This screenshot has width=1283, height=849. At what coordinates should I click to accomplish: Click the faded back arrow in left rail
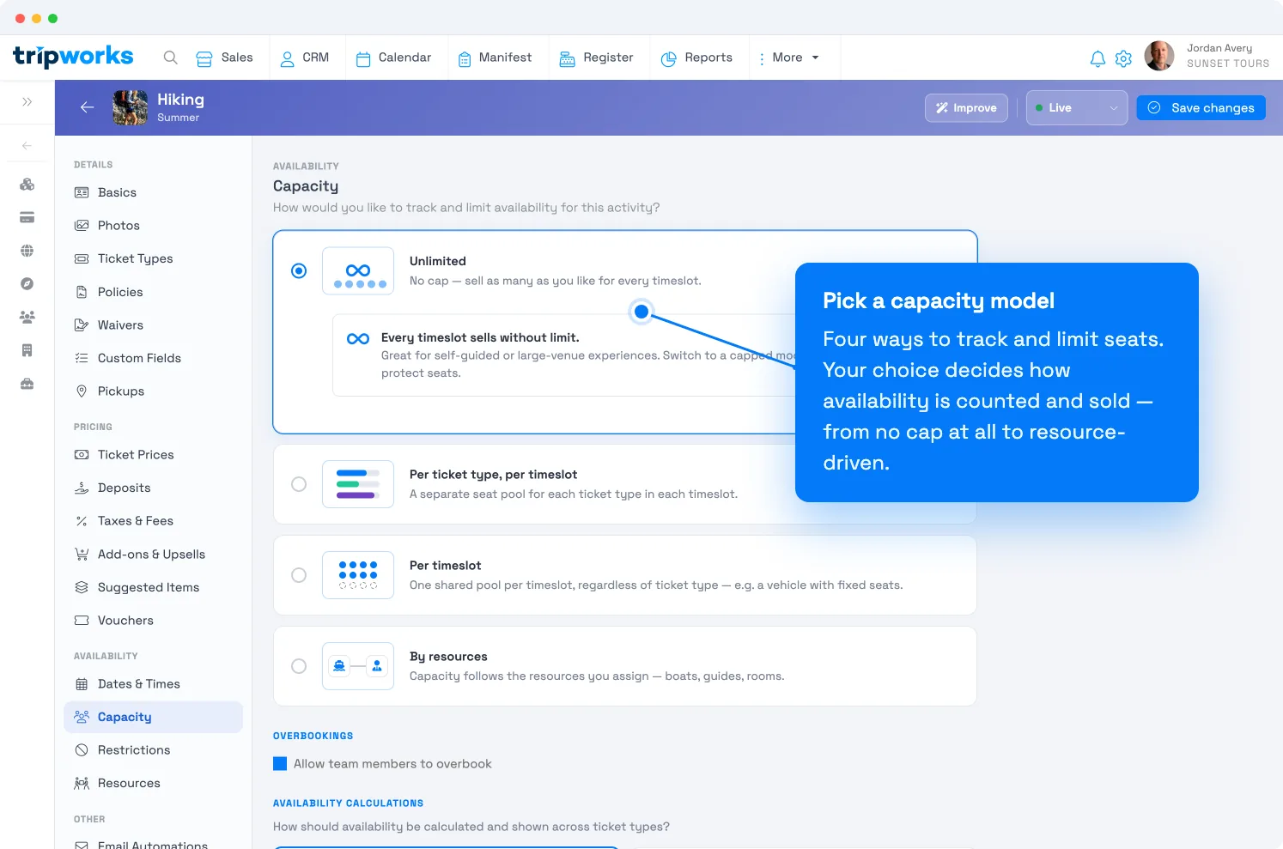click(x=27, y=146)
